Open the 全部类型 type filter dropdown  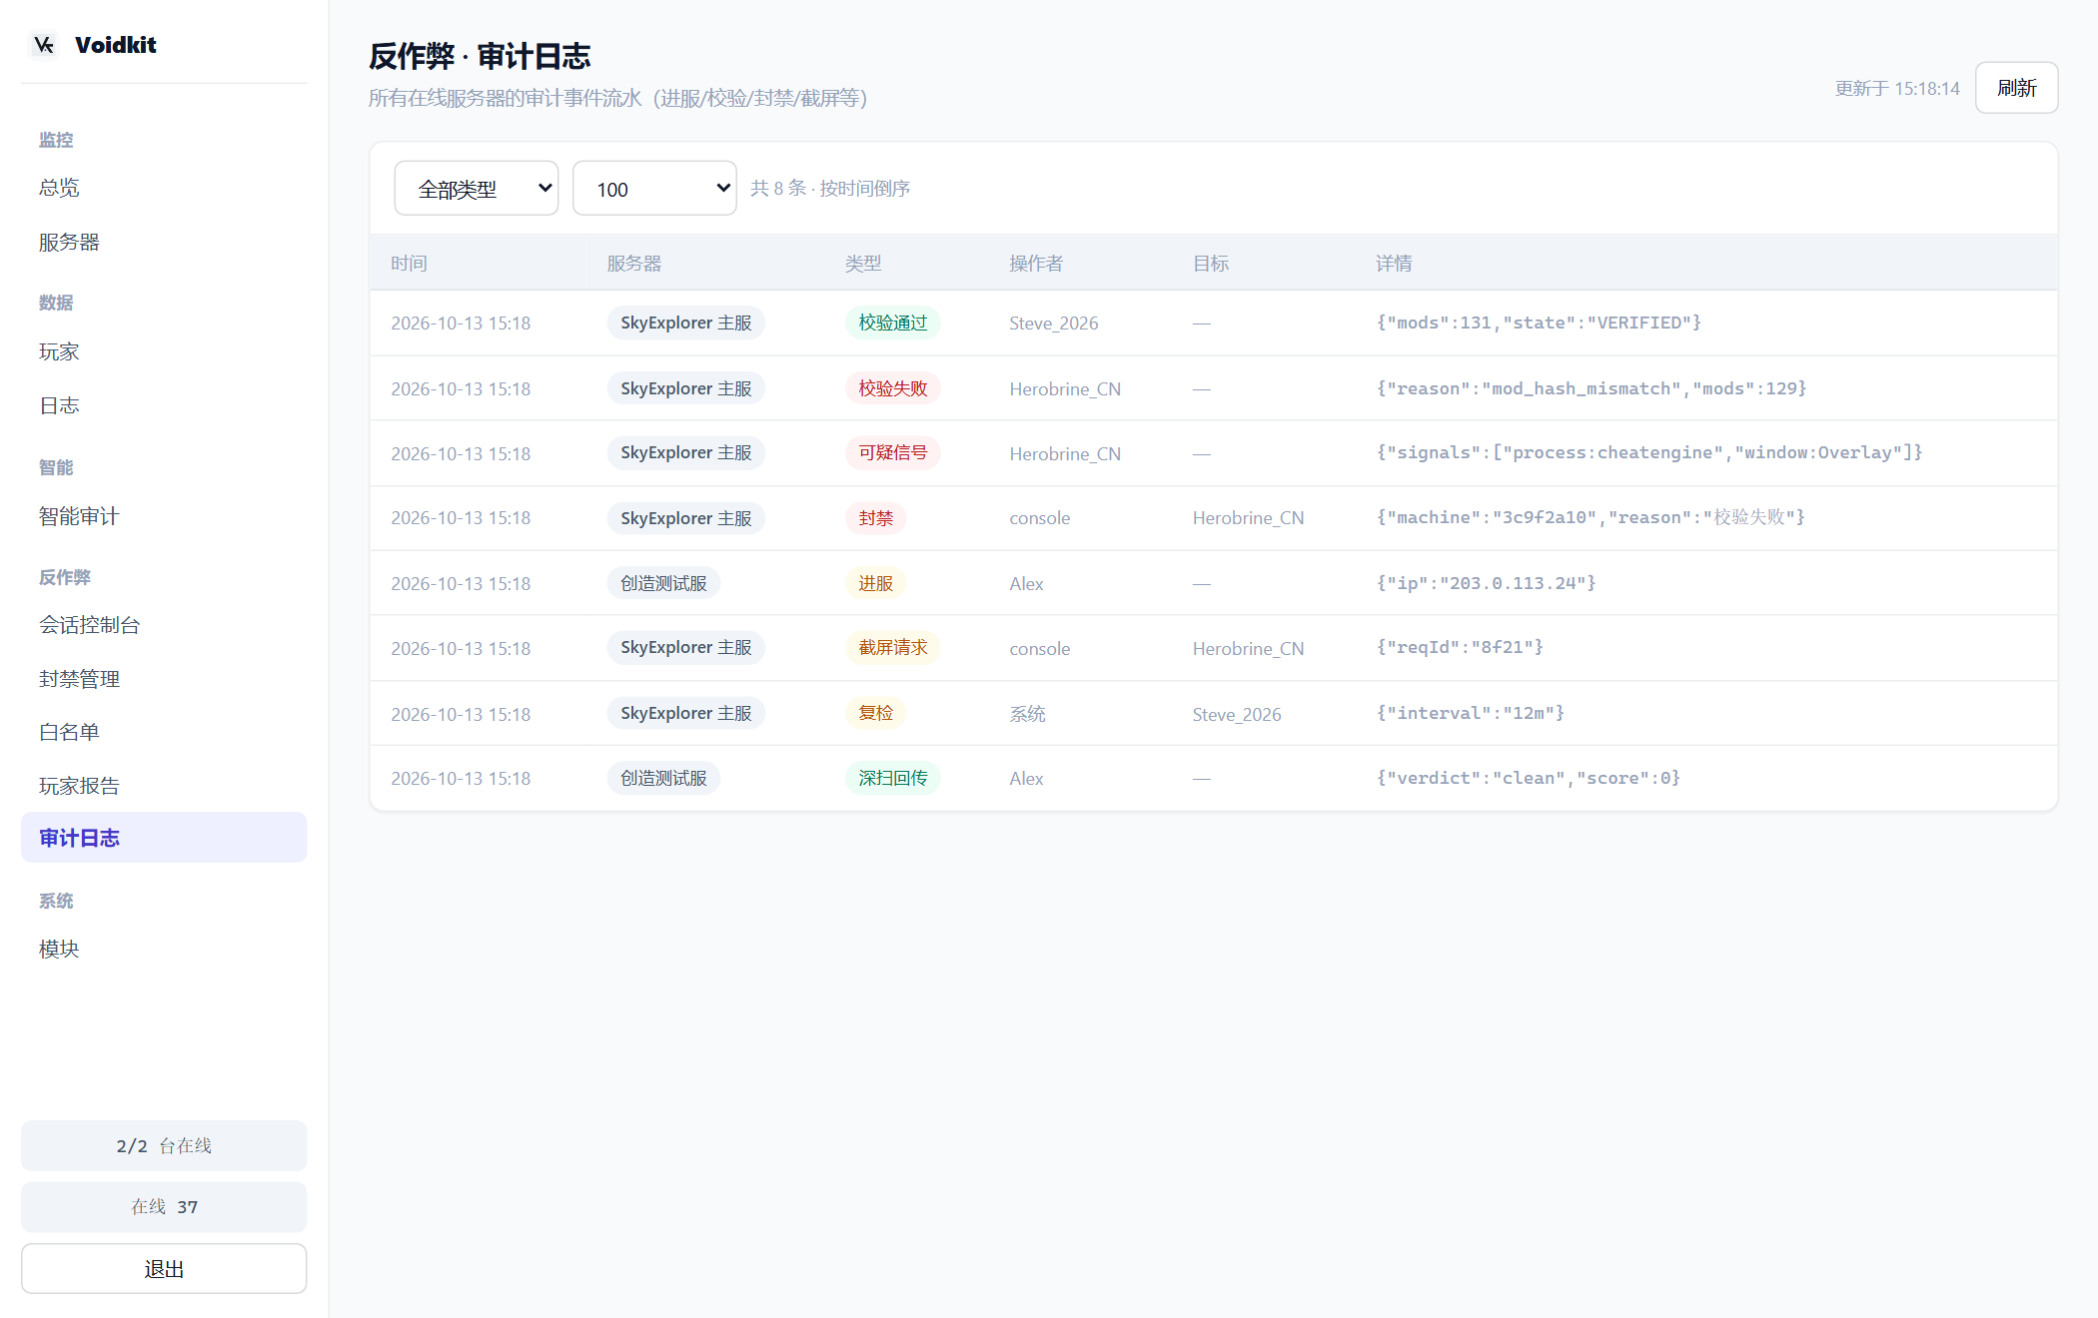click(477, 189)
